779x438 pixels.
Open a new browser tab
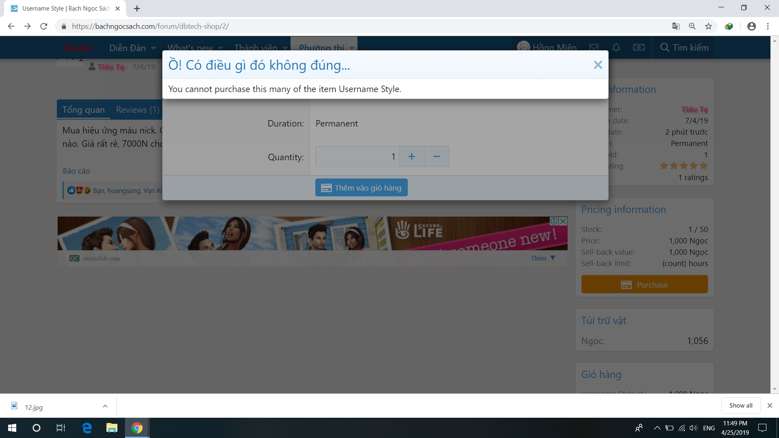(x=137, y=9)
